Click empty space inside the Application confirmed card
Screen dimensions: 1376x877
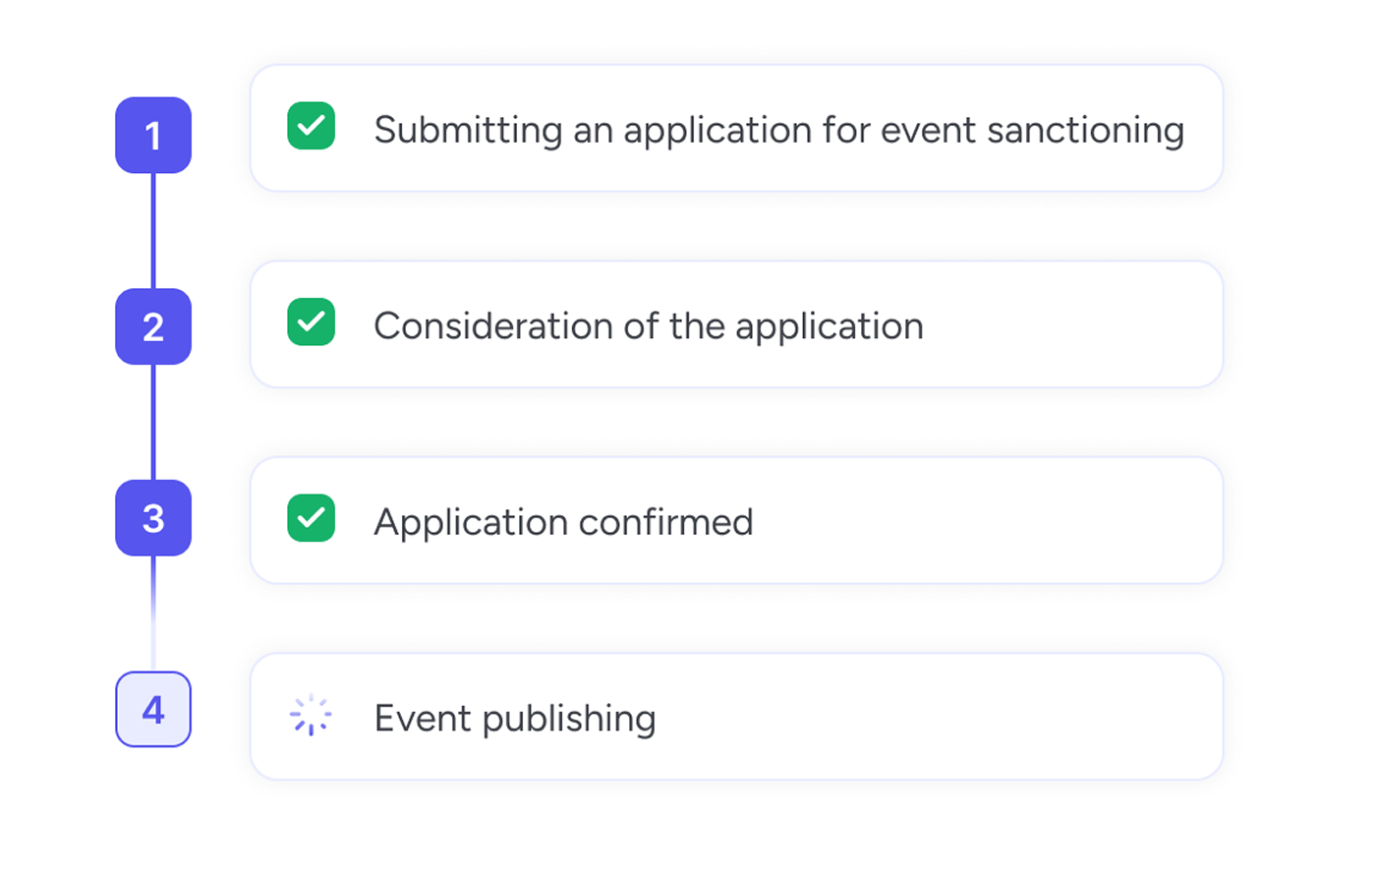[x=983, y=520]
